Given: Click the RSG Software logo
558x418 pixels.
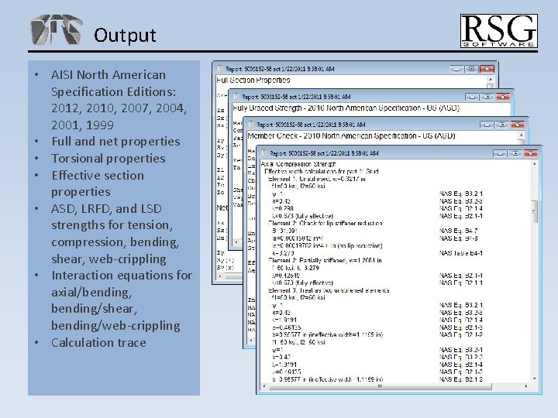Looking at the screenshot, I should [499, 31].
